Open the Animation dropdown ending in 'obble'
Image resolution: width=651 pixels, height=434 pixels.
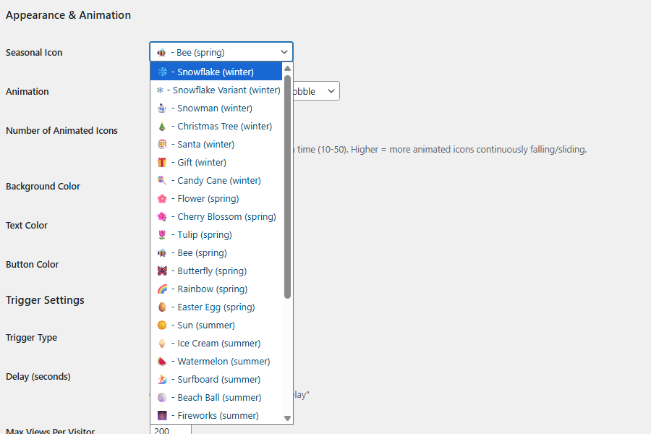click(x=316, y=91)
